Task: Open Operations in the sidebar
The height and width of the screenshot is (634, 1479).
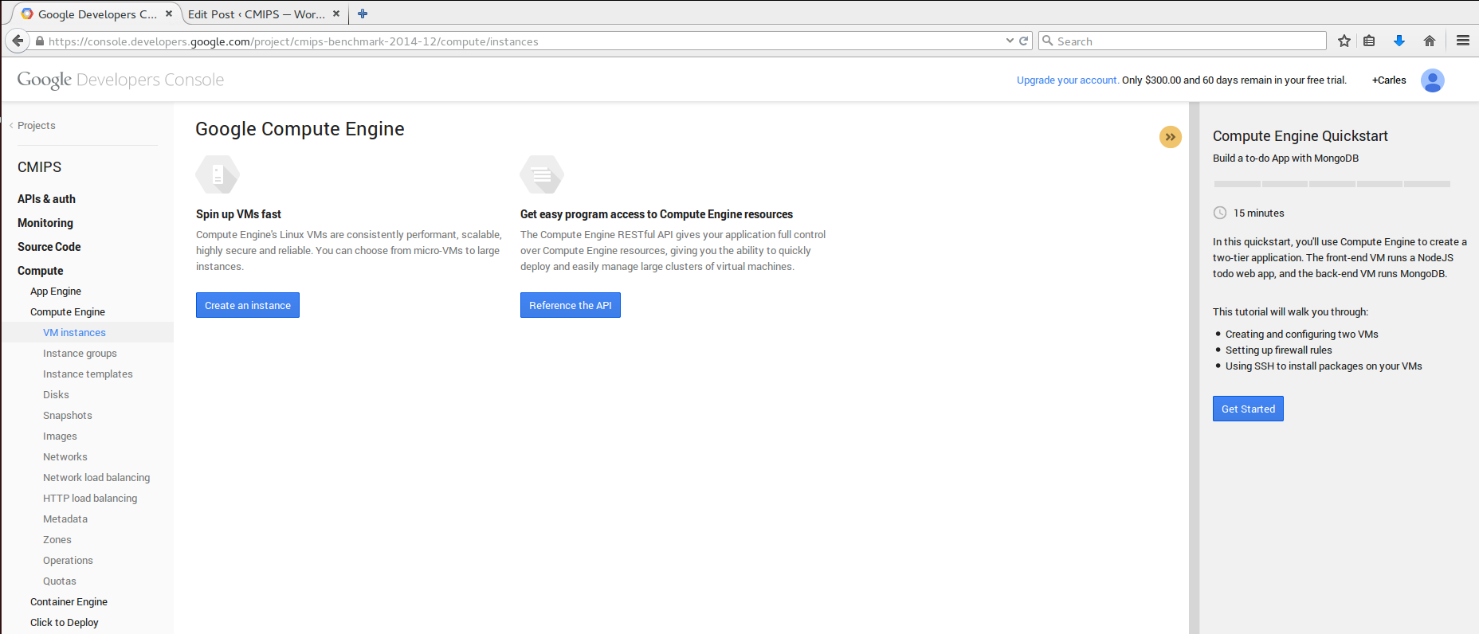Action: pos(68,561)
